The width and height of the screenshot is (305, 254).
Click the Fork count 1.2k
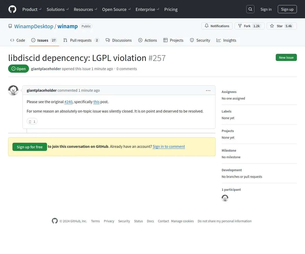point(256,26)
